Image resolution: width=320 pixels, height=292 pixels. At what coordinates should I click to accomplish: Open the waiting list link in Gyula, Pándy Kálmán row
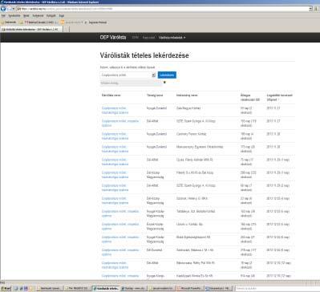(115, 162)
